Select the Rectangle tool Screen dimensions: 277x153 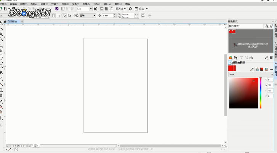coord(1,56)
